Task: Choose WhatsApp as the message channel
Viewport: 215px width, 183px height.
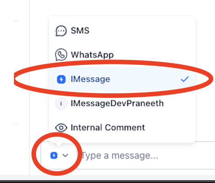Action: [x=122, y=55]
